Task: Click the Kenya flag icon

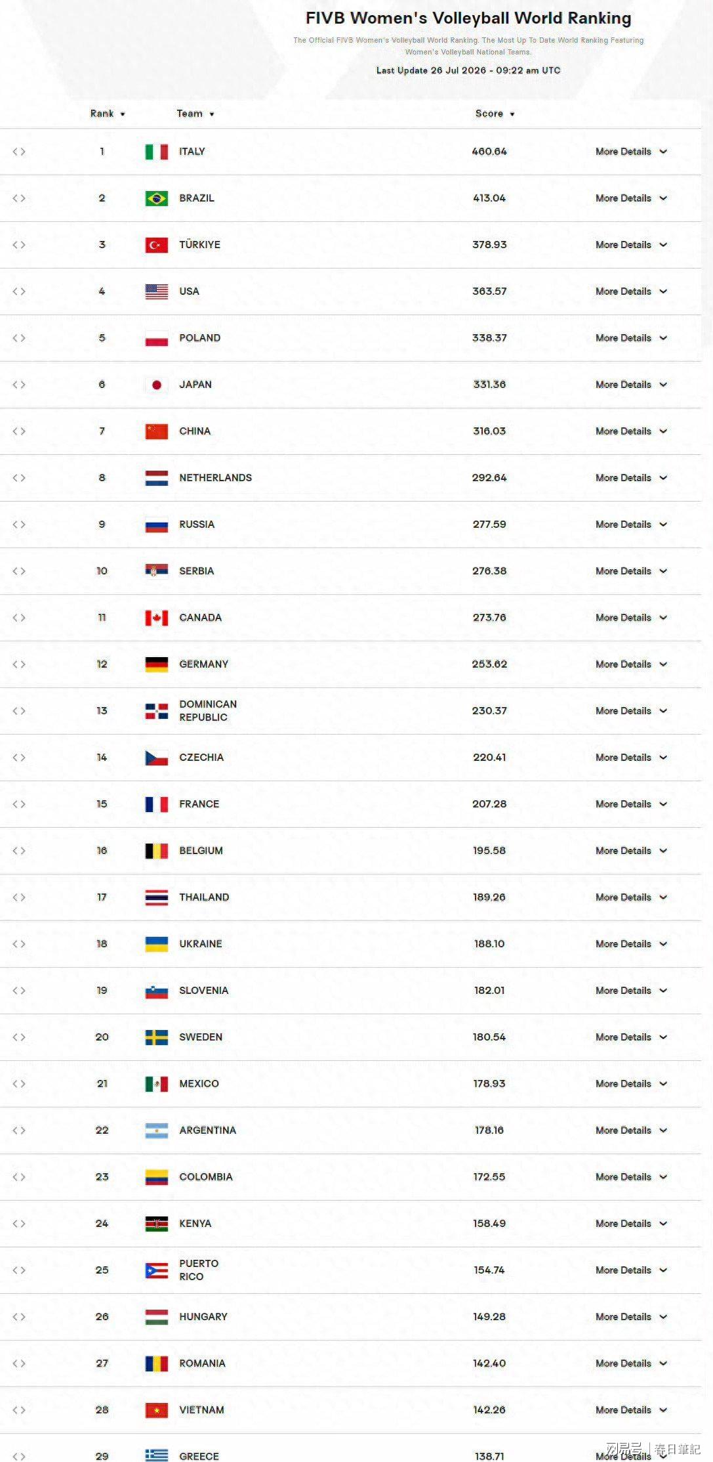Action: pyautogui.click(x=156, y=1224)
